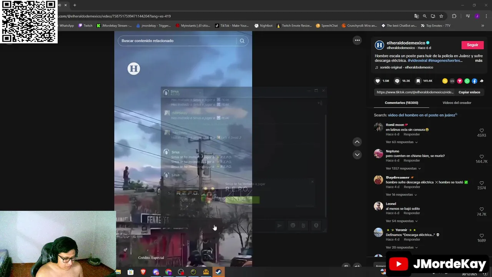This screenshot has width=492, height=277.
Task: Click Copiar enlace button
Action: [469, 92]
